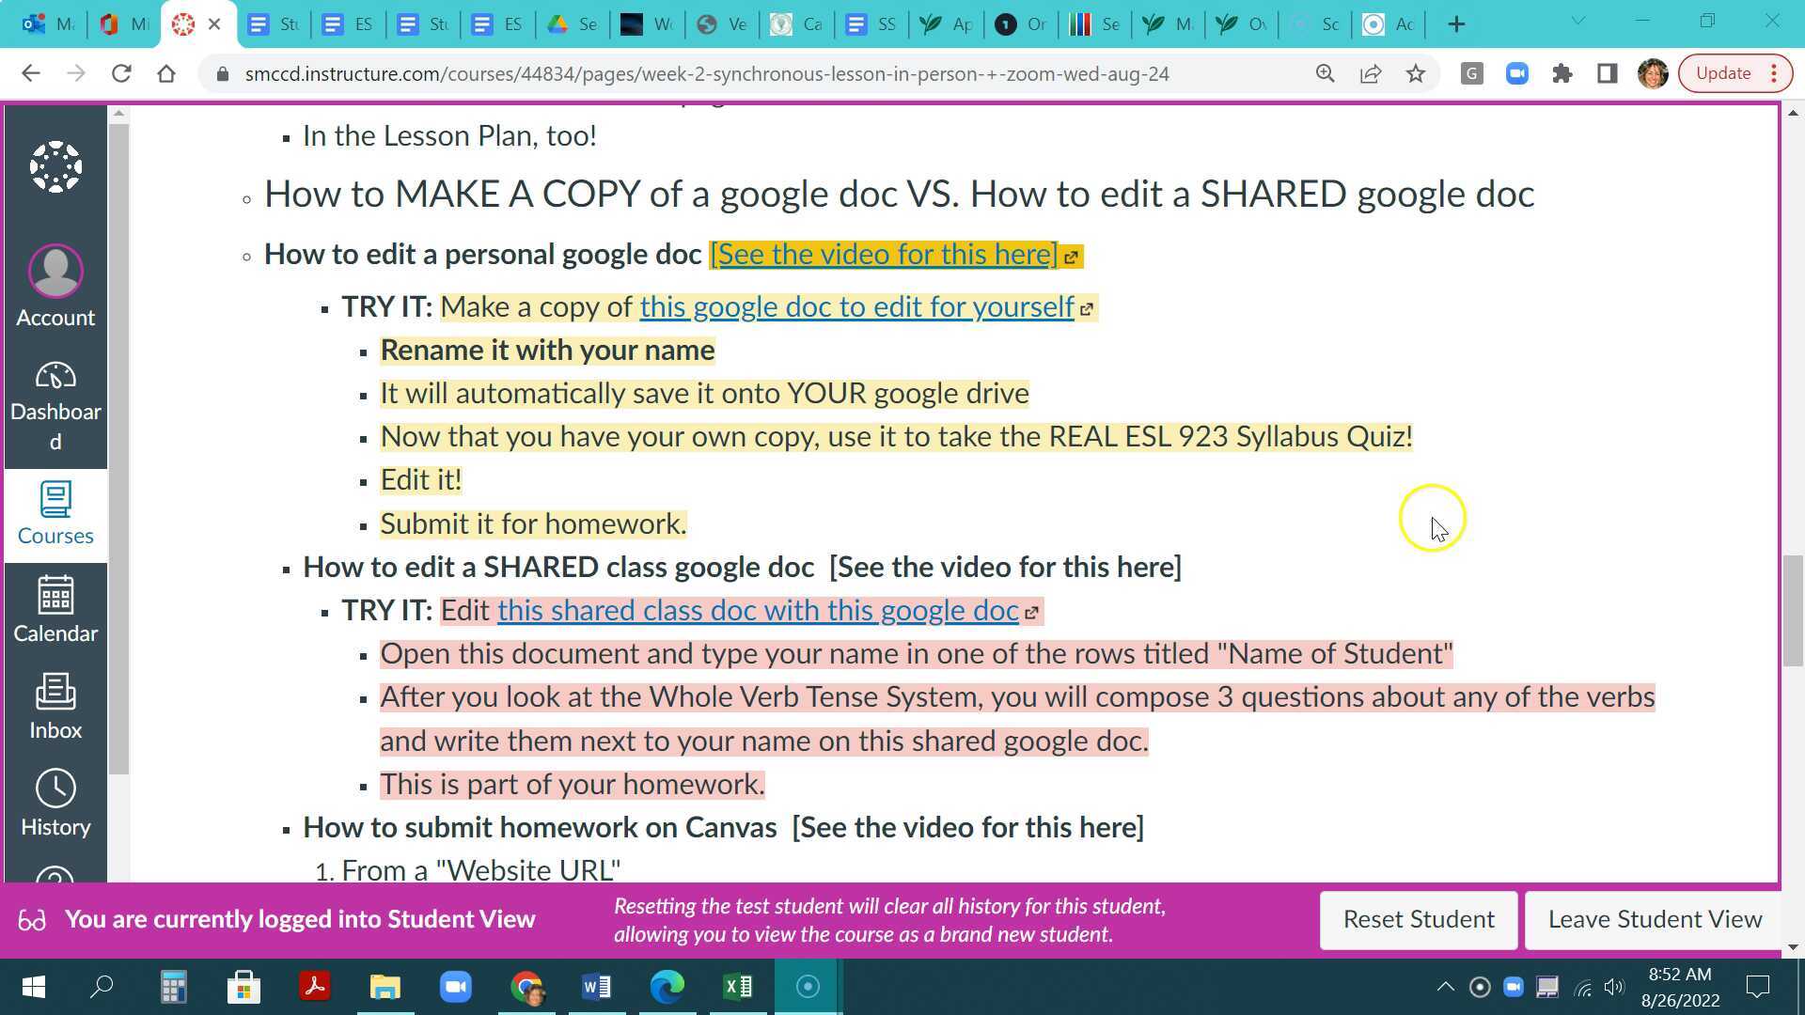Open the Canvas home logo in sidebar
This screenshot has width=1805, height=1015.
pyautogui.click(x=55, y=167)
